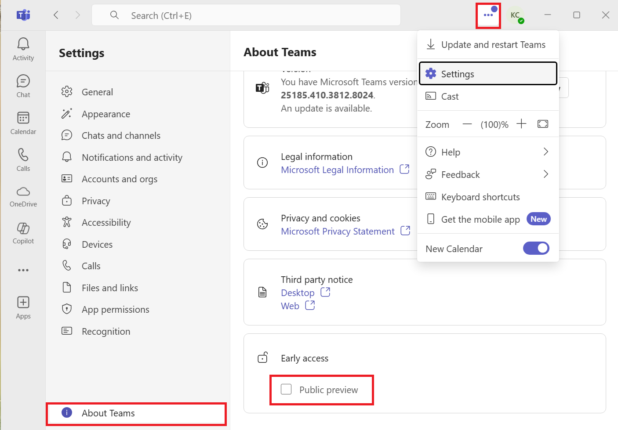Open the Calendar app icon
Screen dimensions: 618x430
23,123
